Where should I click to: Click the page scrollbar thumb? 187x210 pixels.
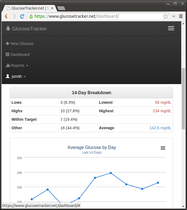coord(183,99)
